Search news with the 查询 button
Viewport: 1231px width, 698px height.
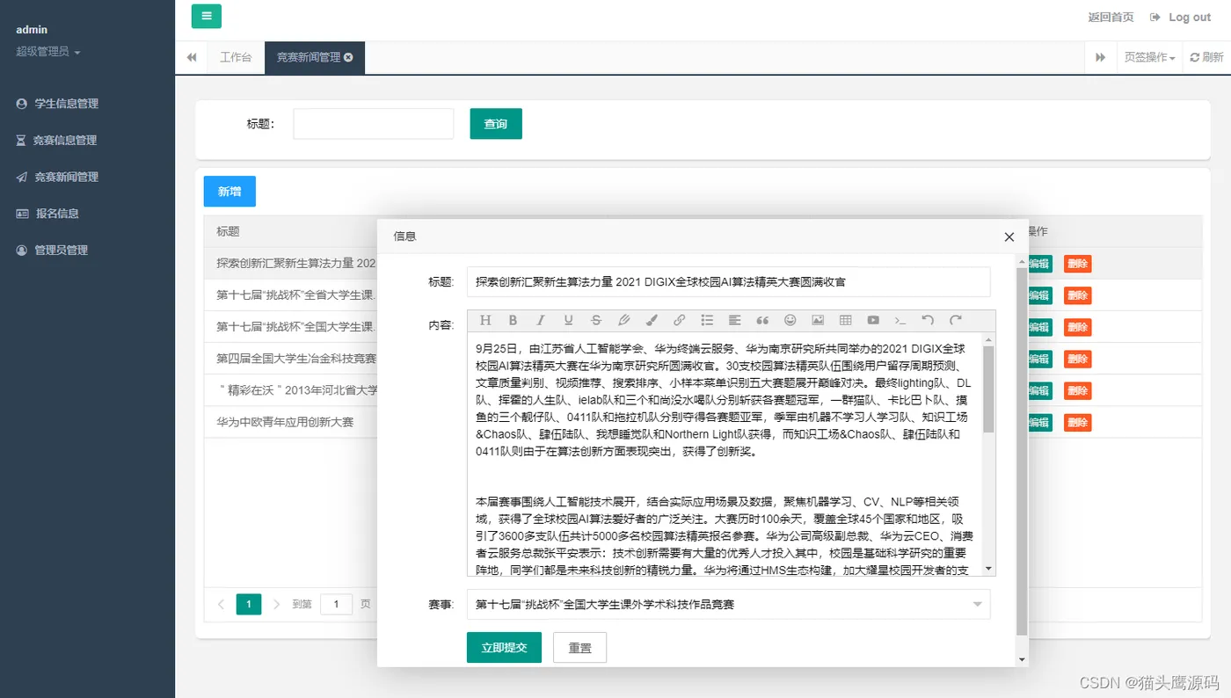pyautogui.click(x=496, y=124)
